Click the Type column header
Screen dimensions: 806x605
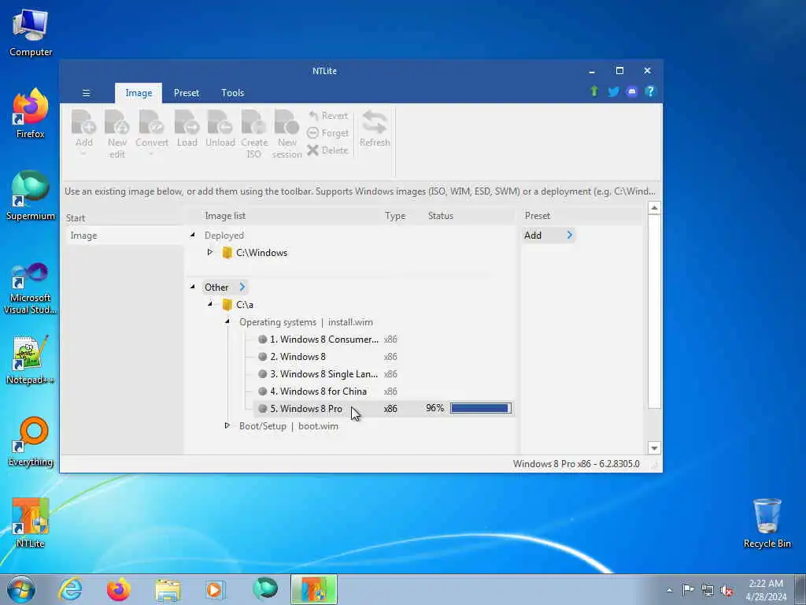pyautogui.click(x=395, y=216)
